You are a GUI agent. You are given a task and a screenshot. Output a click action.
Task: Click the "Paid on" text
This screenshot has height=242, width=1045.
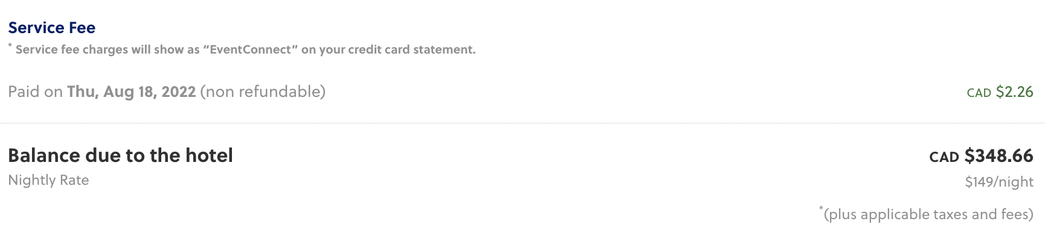point(35,92)
